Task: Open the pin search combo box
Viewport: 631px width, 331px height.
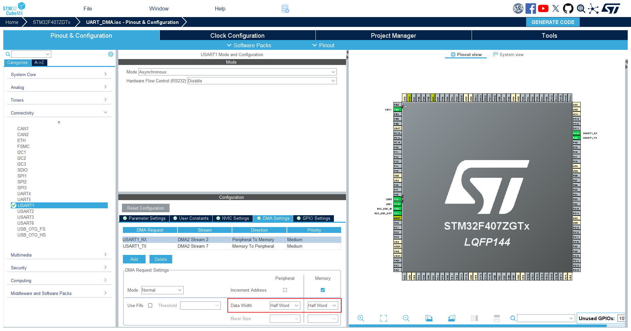Action: click(x=546, y=318)
